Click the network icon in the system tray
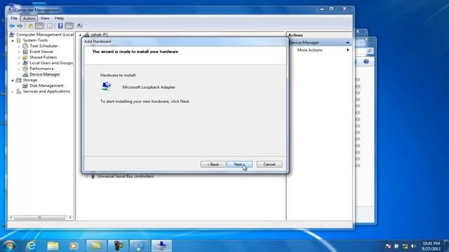This screenshot has width=449, height=252. [x=405, y=246]
